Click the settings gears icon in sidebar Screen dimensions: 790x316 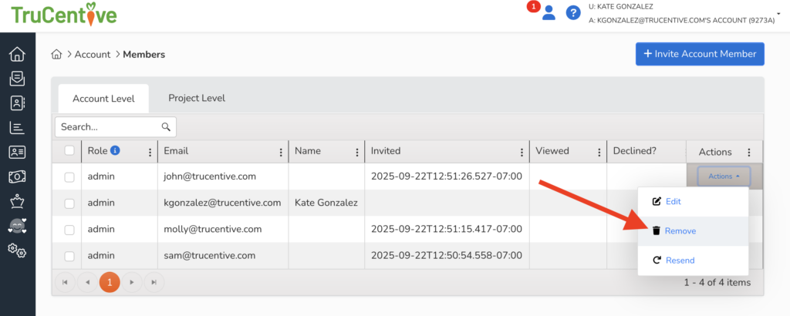[17, 250]
